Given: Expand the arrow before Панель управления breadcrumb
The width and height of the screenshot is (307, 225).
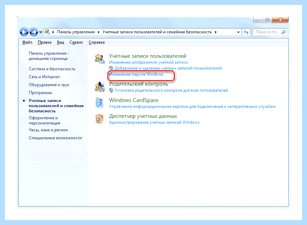Looking at the screenshot, I should [53, 32].
